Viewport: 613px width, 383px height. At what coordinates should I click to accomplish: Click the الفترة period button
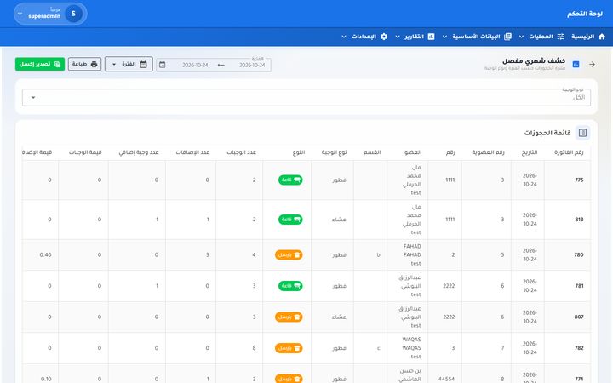click(129, 64)
